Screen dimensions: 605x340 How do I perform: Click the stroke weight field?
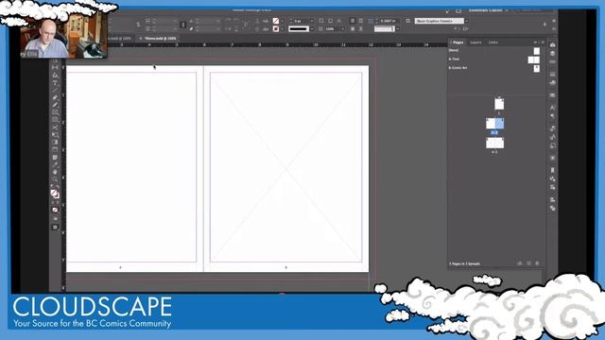[301, 21]
